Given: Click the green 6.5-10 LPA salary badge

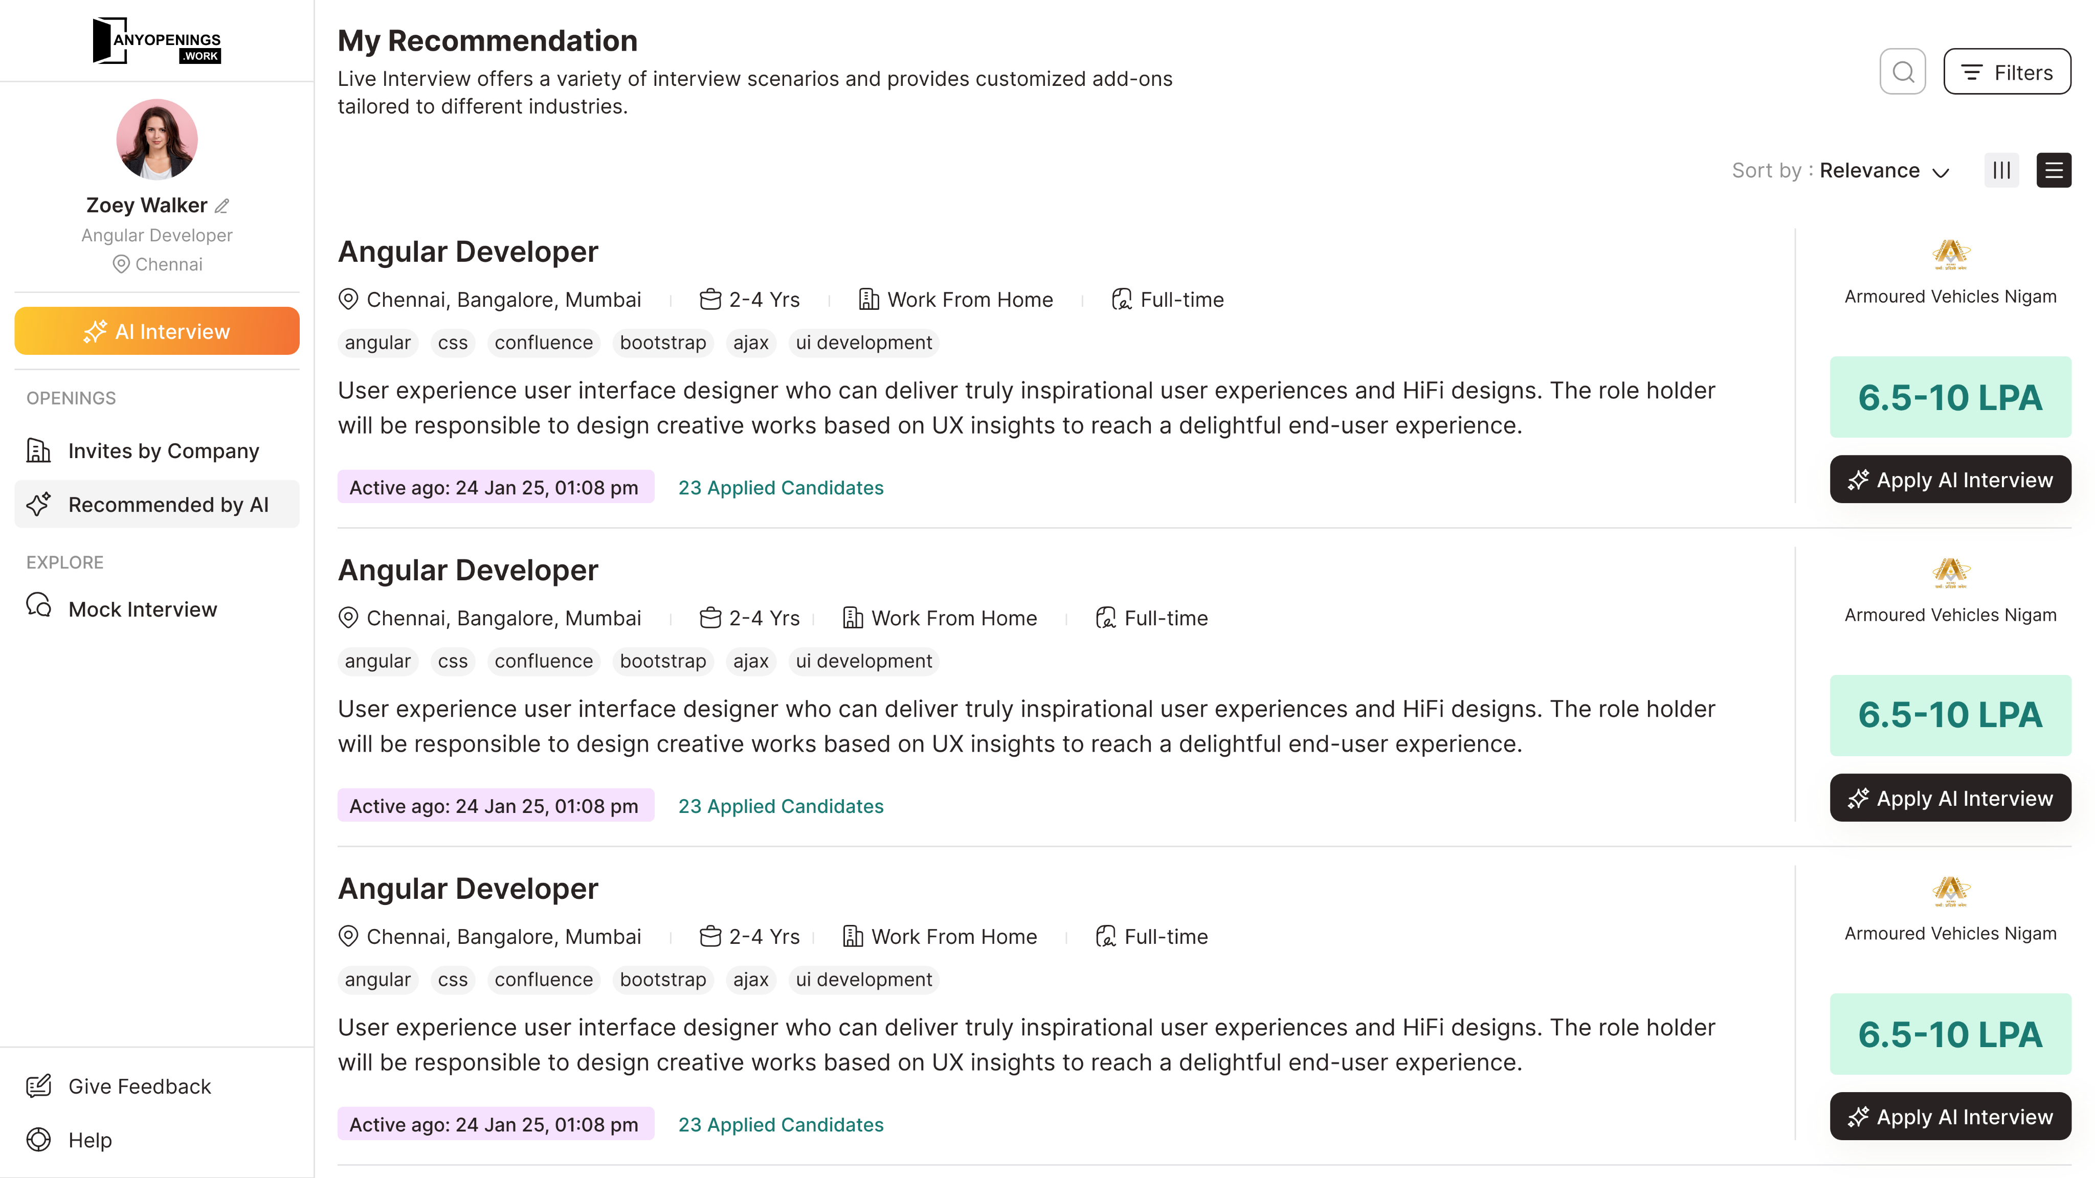Looking at the screenshot, I should (x=1950, y=398).
